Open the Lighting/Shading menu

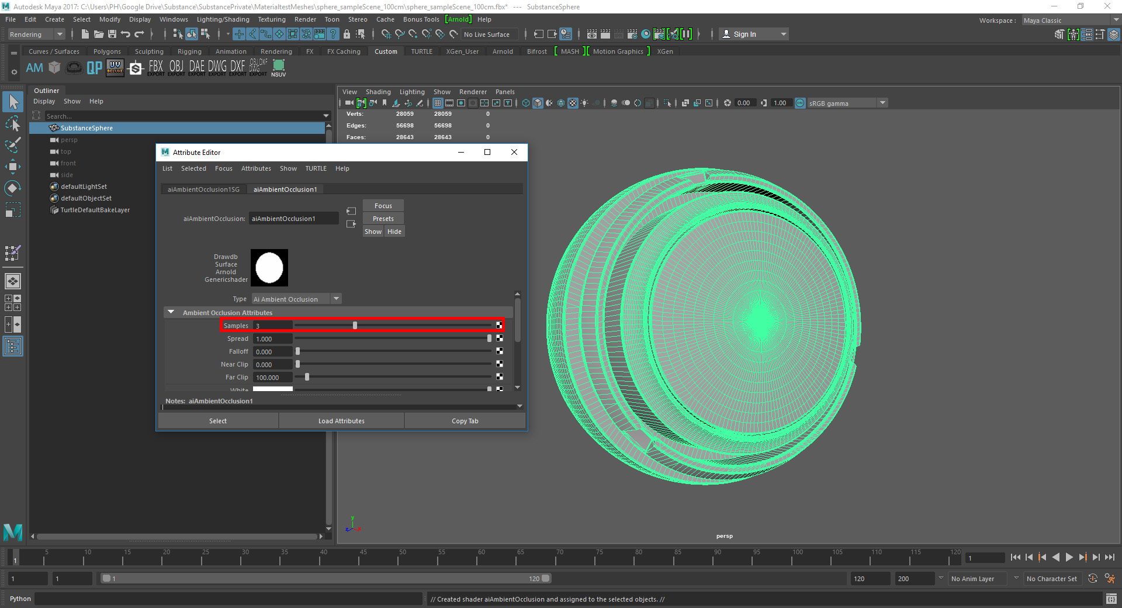click(223, 19)
